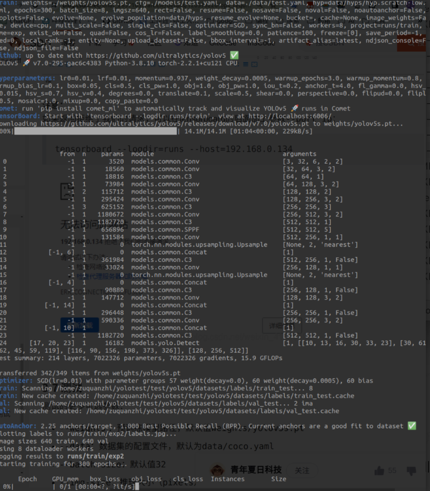
Task: Click the terminal cursor after ?it/s]
Action: (x=137, y=487)
